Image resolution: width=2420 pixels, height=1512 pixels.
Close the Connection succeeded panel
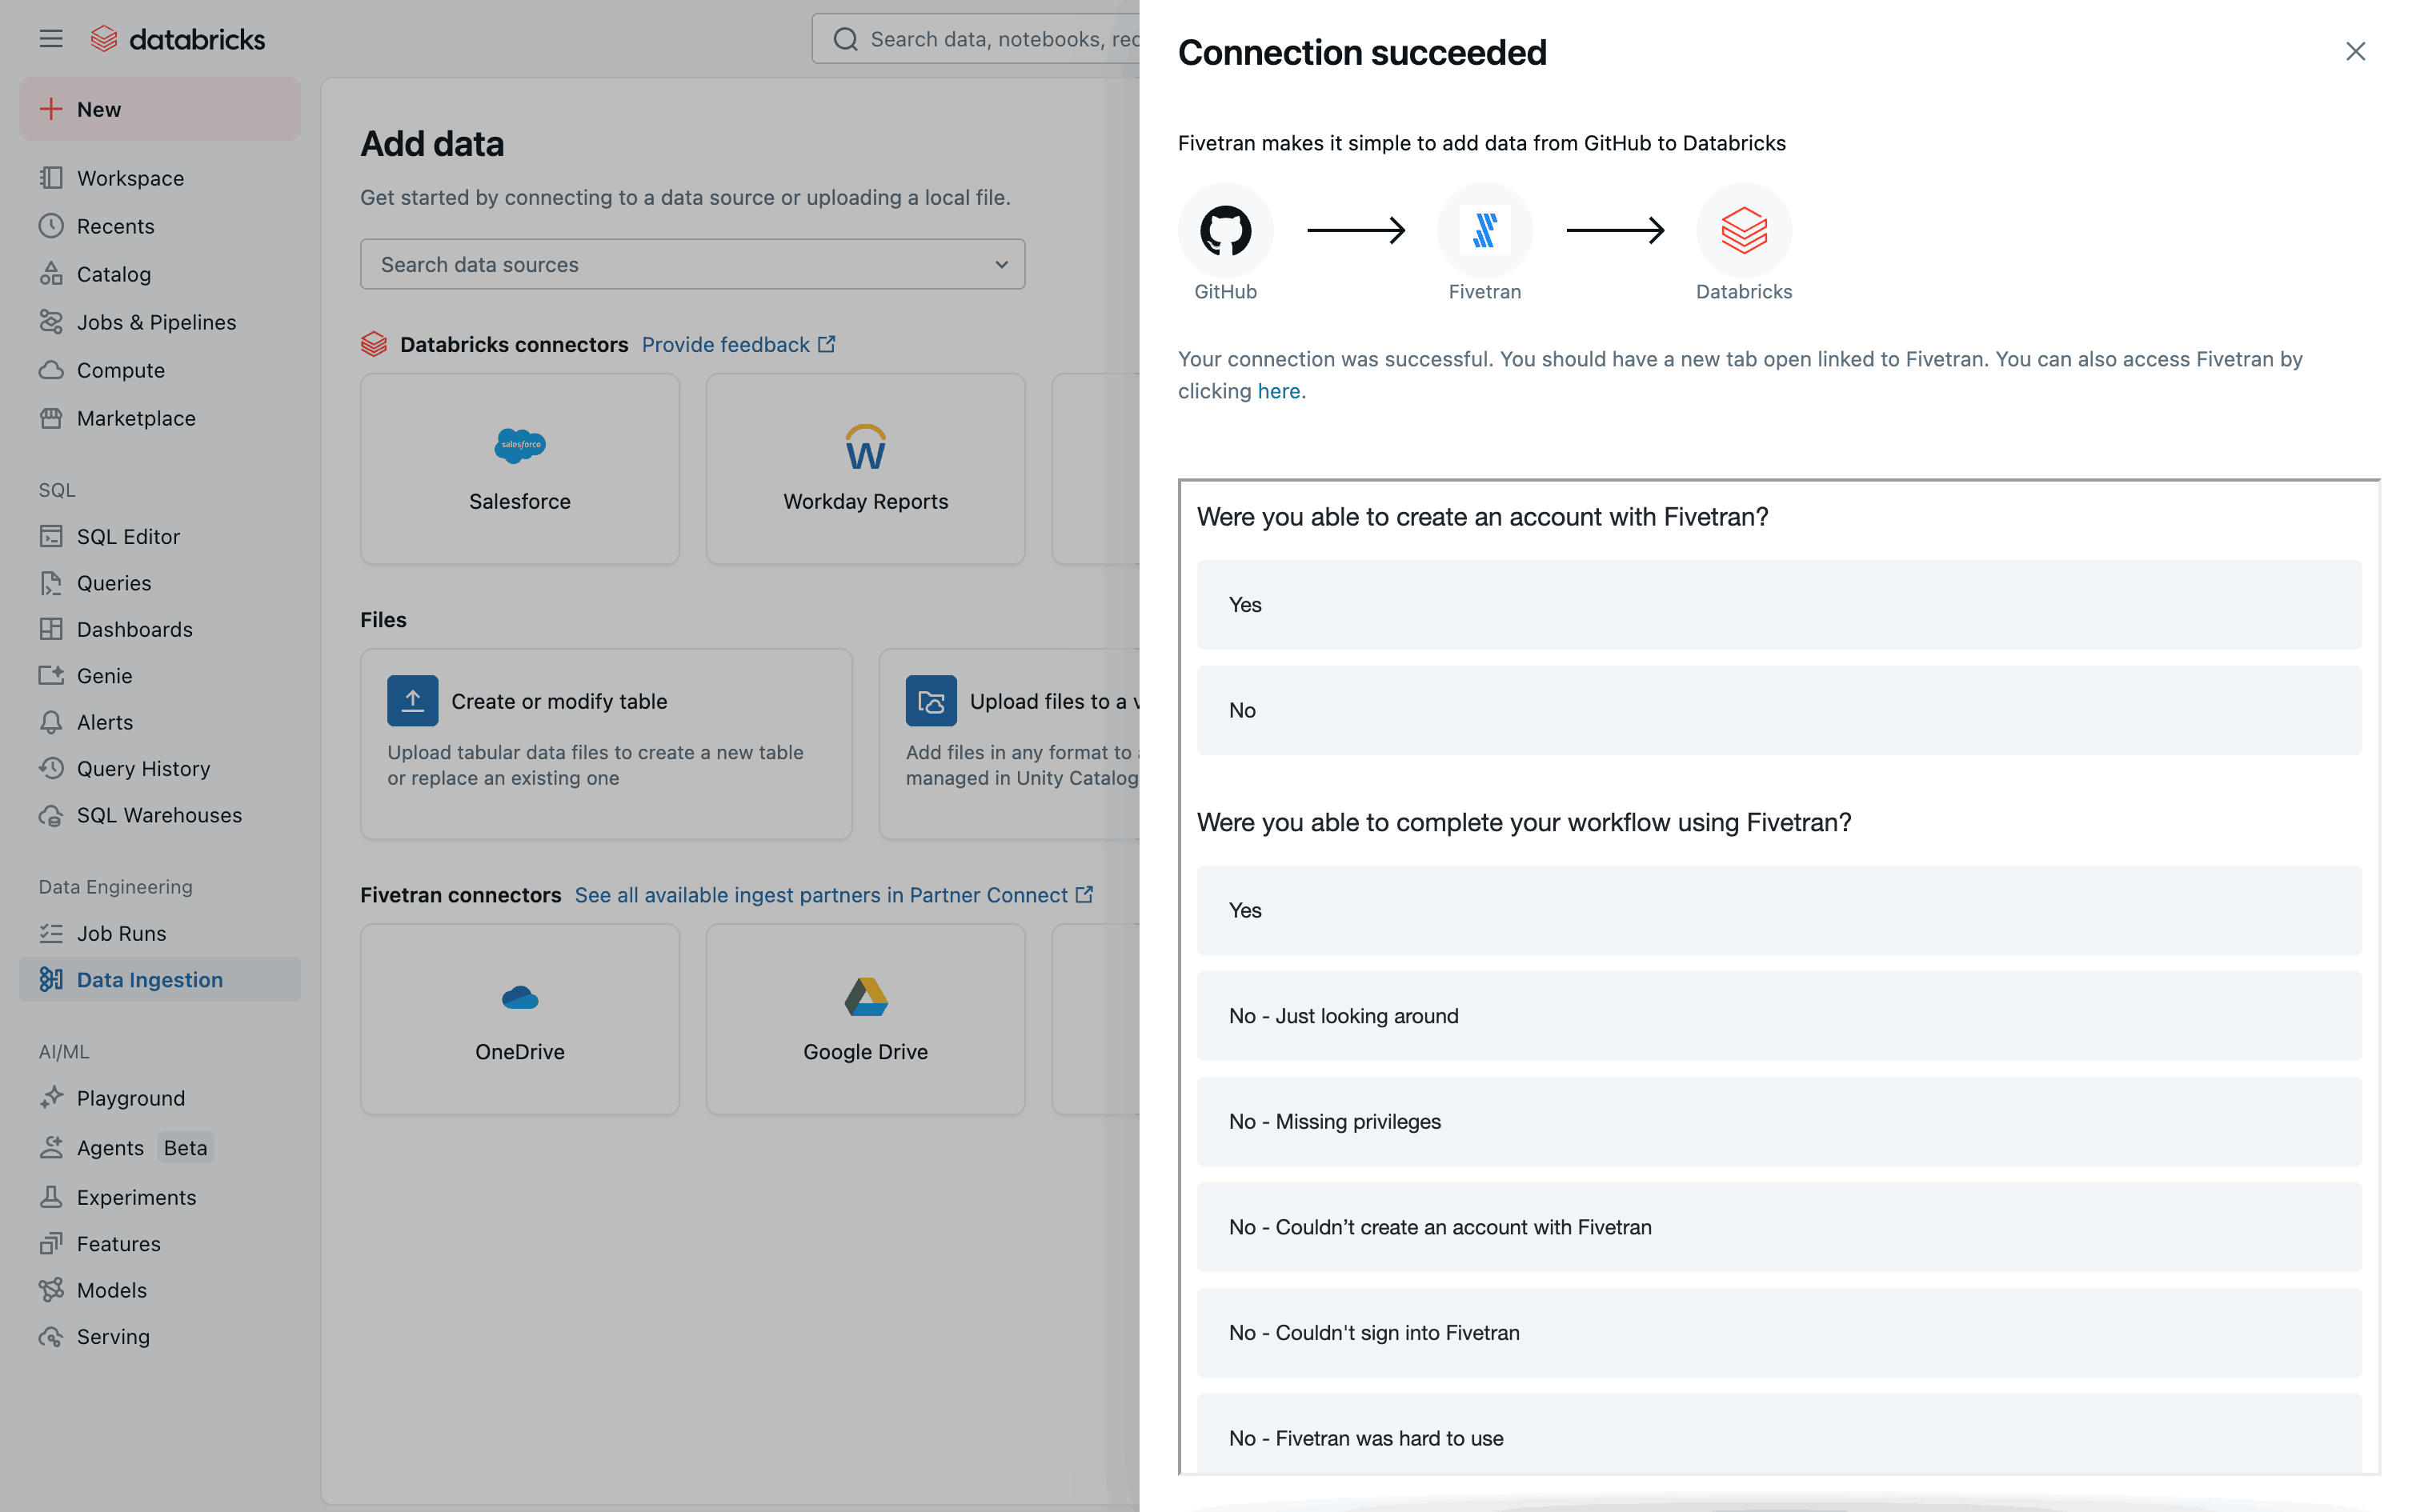2355,51
